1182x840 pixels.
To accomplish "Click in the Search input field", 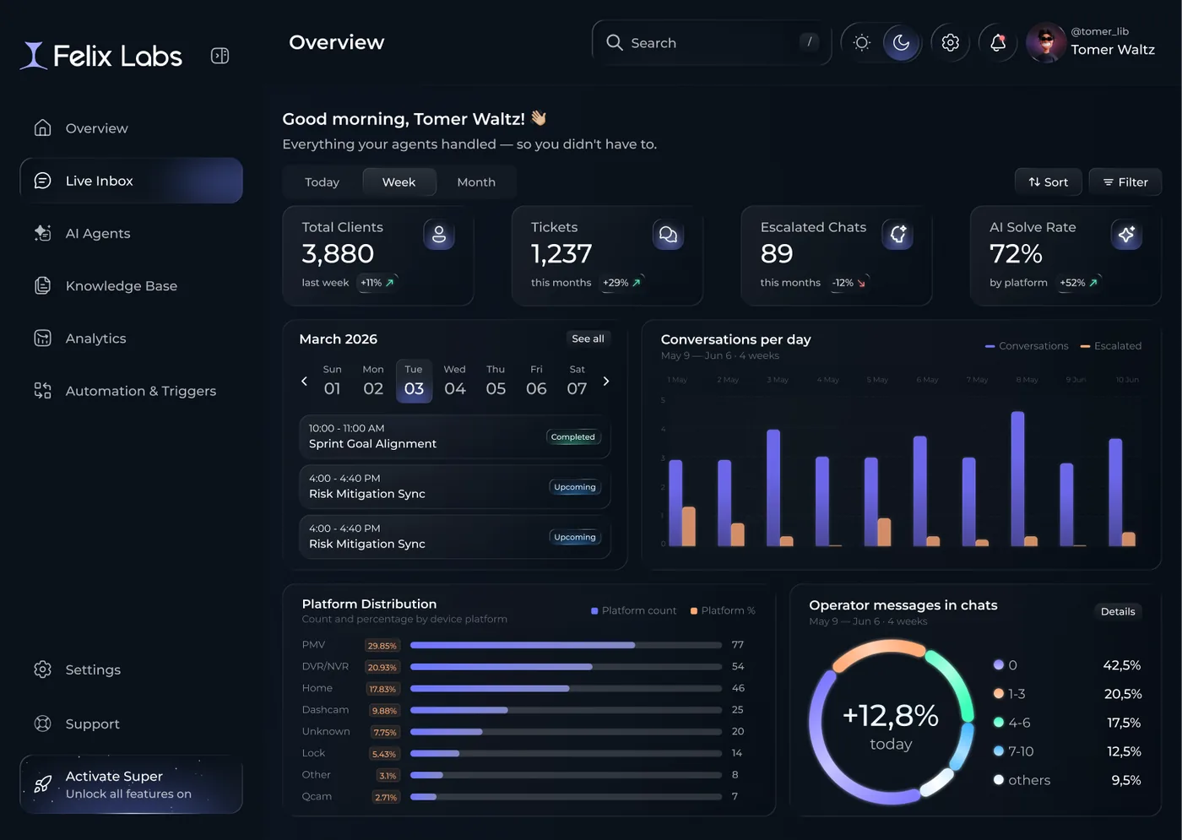I will pos(712,42).
